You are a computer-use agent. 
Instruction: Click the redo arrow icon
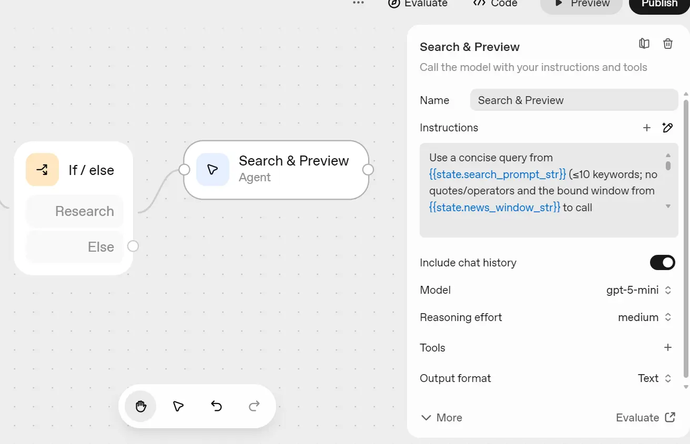pyautogui.click(x=254, y=406)
